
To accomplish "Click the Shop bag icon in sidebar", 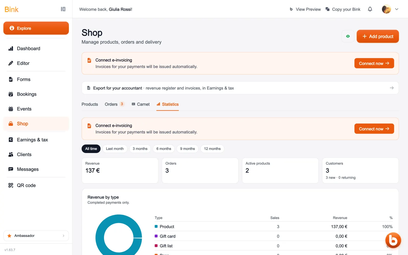I will pos(11,124).
